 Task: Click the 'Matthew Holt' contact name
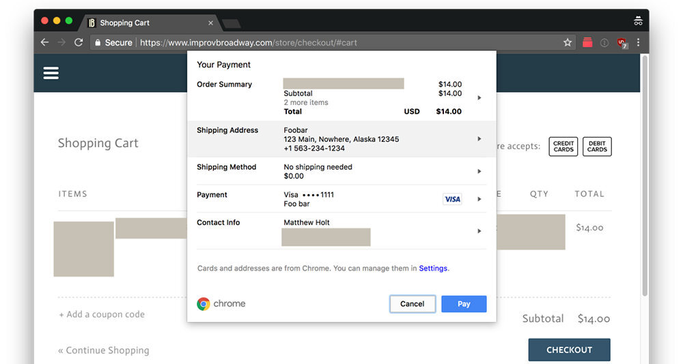click(x=307, y=222)
